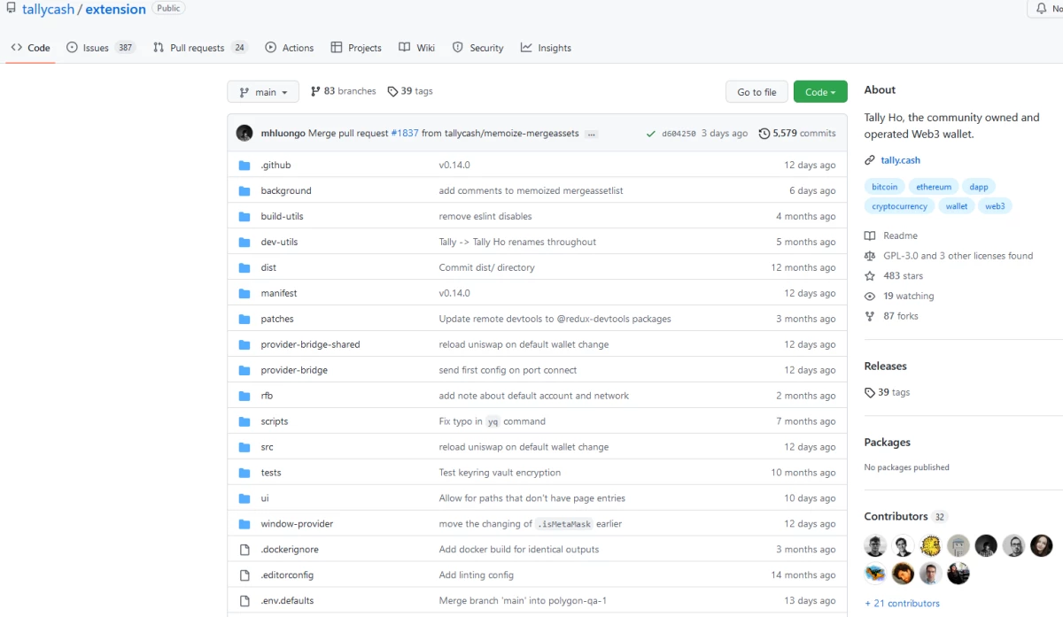This screenshot has height=617, width=1063.
Task: Click the first contributor avatar thumbnail
Action: coord(875,545)
